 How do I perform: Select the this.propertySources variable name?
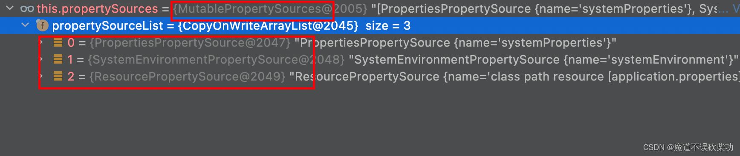tap(97, 9)
